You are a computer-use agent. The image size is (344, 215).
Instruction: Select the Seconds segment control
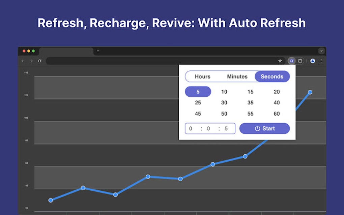point(272,76)
